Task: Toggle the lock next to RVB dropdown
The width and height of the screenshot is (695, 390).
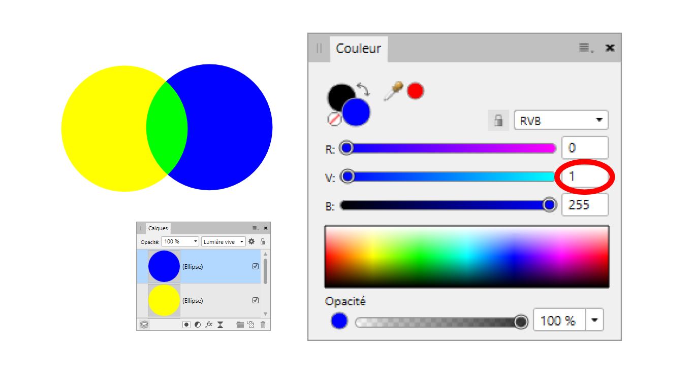Action: pos(498,121)
